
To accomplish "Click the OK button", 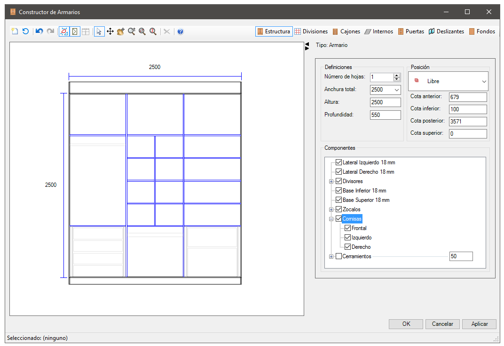I will tap(406, 324).
